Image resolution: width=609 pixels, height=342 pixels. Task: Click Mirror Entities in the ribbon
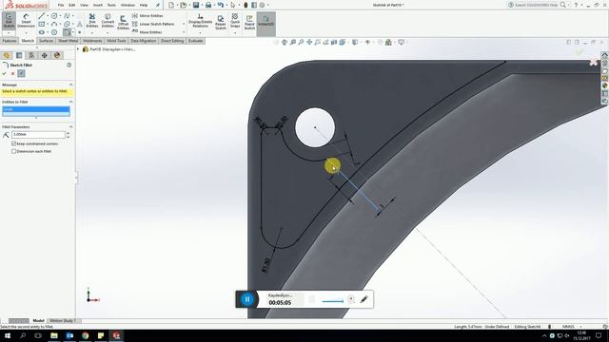click(x=147, y=16)
